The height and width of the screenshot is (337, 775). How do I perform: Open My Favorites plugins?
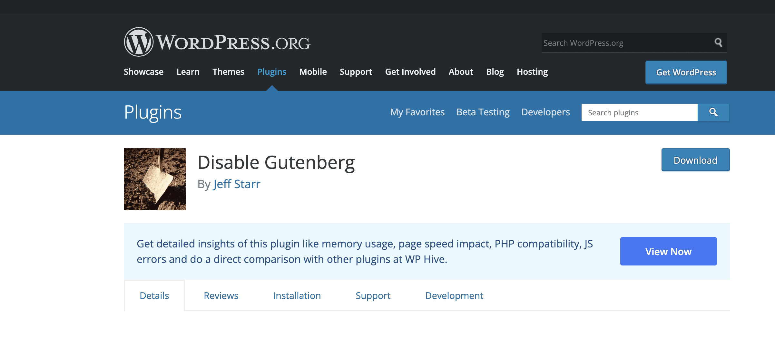[417, 112]
